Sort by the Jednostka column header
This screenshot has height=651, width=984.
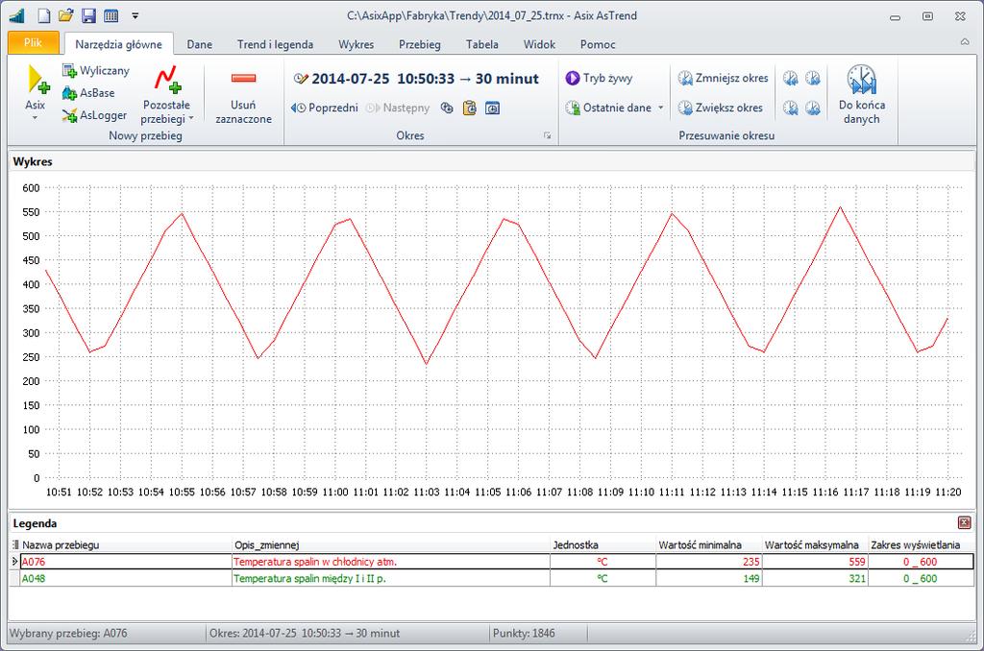coord(603,545)
